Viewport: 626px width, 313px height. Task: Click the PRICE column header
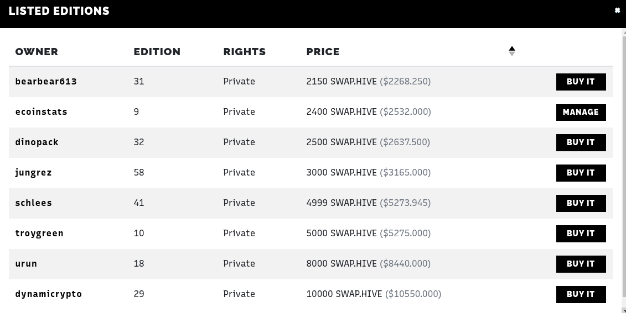pos(323,51)
